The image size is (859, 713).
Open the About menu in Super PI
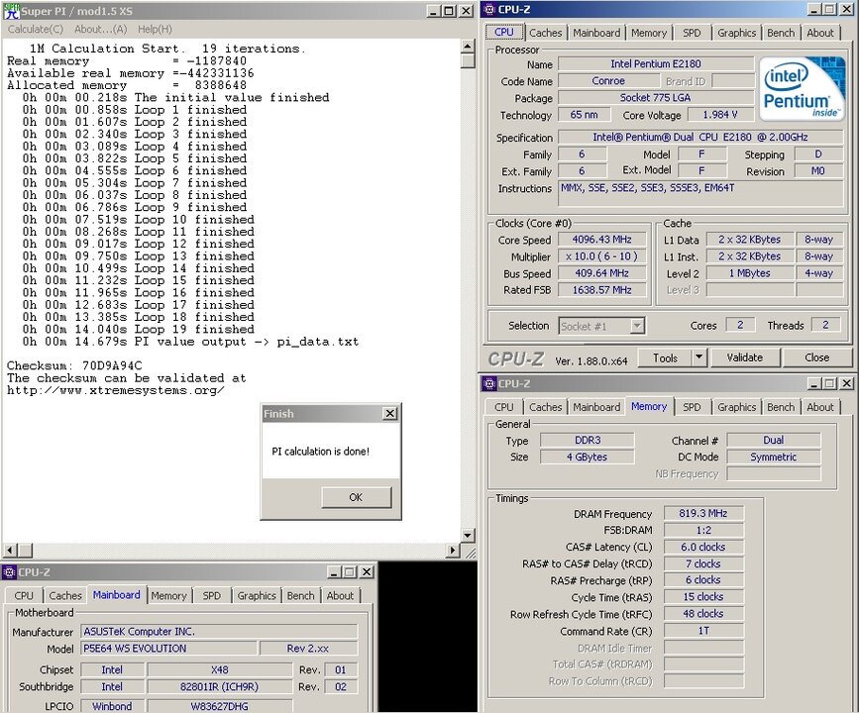tap(101, 29)
